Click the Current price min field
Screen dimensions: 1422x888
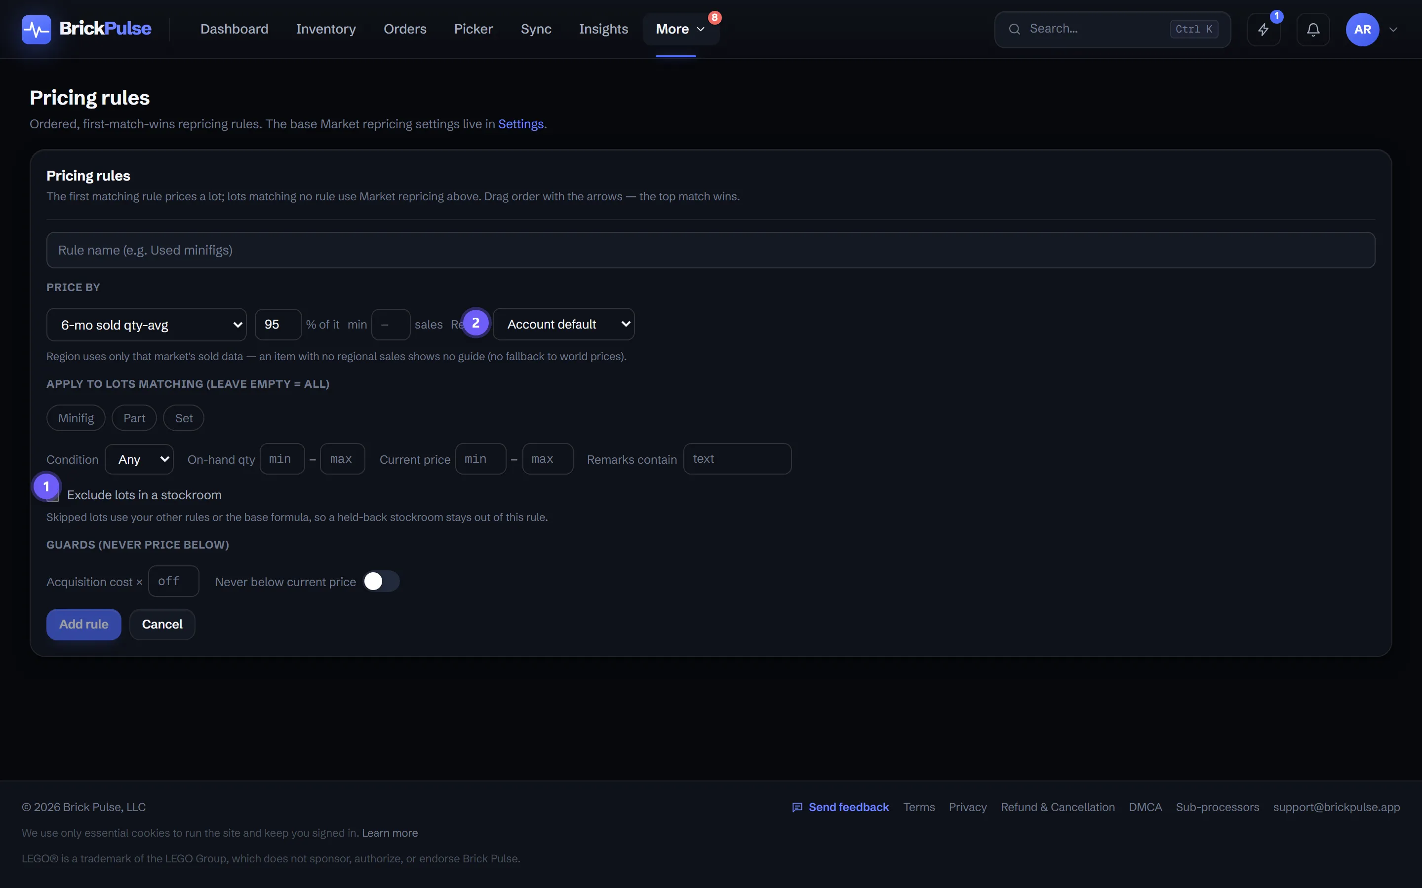point(480,459)
